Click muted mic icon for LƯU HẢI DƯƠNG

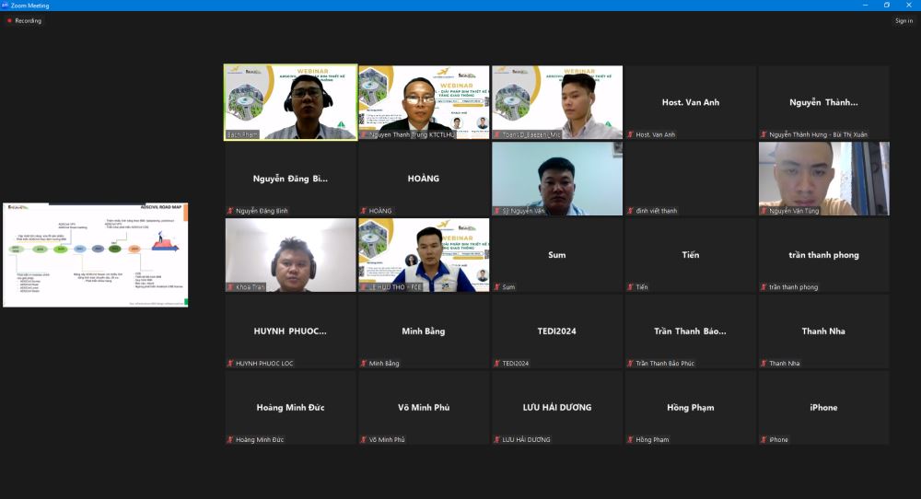point(497,440)
